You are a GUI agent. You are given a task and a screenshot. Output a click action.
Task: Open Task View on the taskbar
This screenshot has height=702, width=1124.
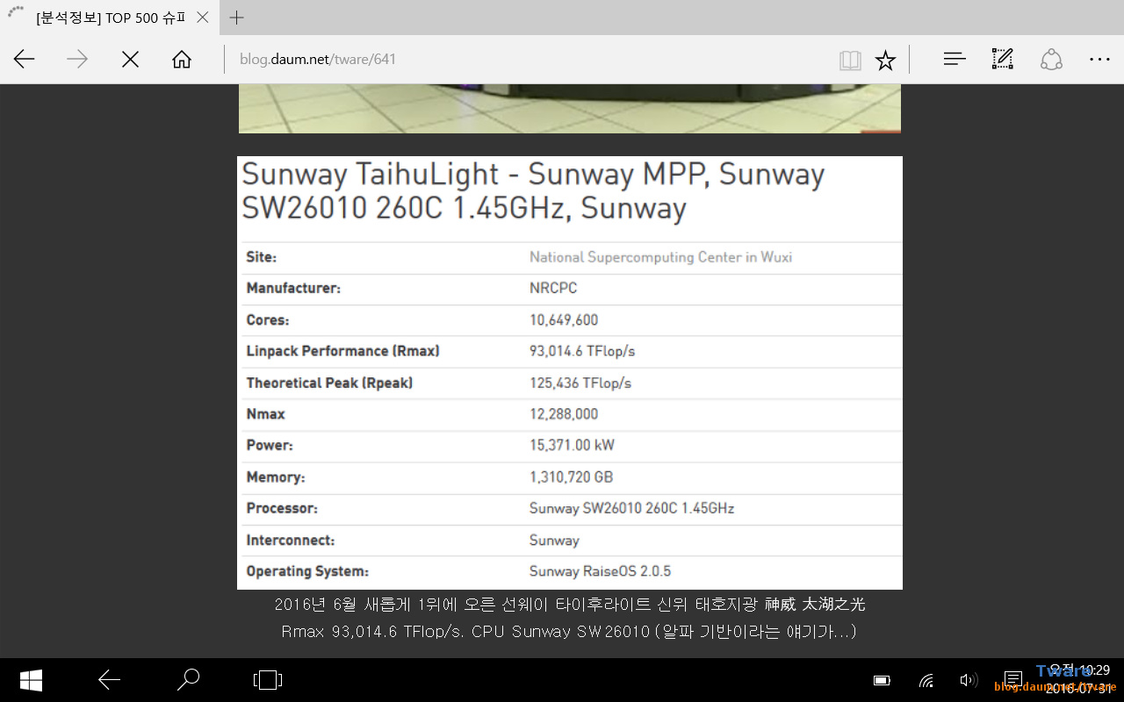click(267, 680)
